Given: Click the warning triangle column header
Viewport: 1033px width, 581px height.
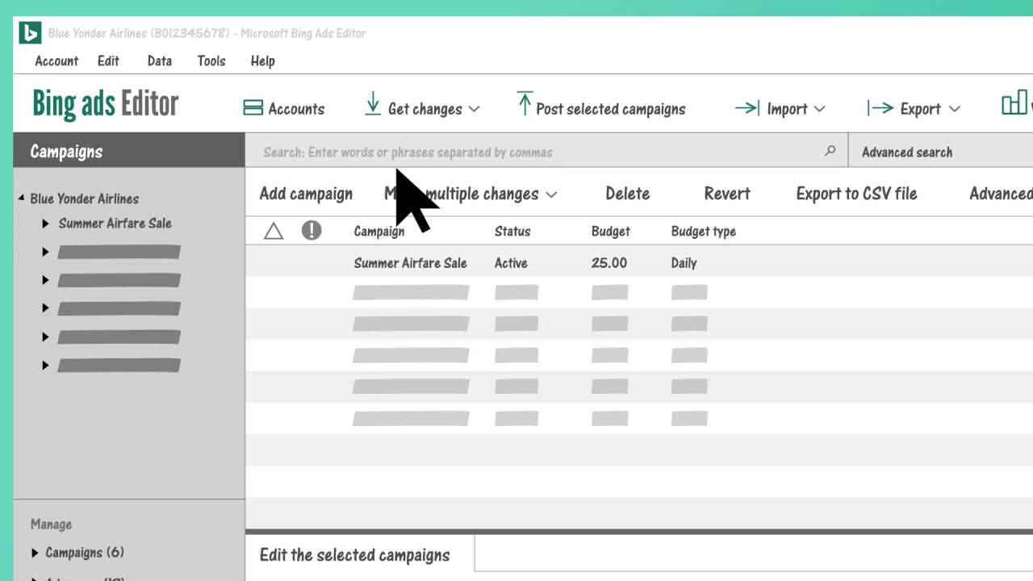Looking at the screenshot, I should pos(274,232).
